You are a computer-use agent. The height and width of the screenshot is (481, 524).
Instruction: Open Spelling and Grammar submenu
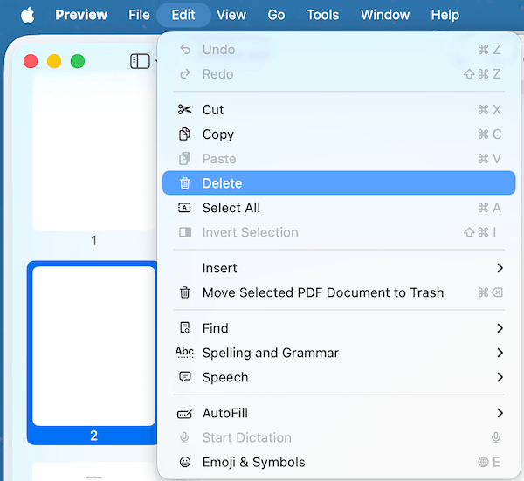pos(339,353)
